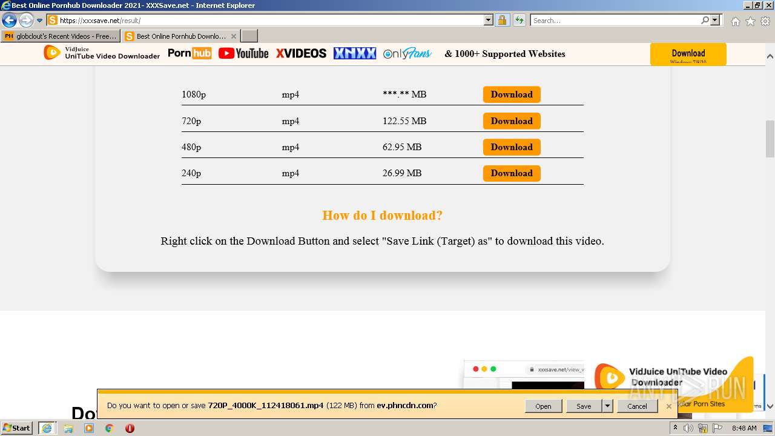This screenshot has width=775, height=436.
Task: Open the Windows Start button
Action: coord(17,428)
